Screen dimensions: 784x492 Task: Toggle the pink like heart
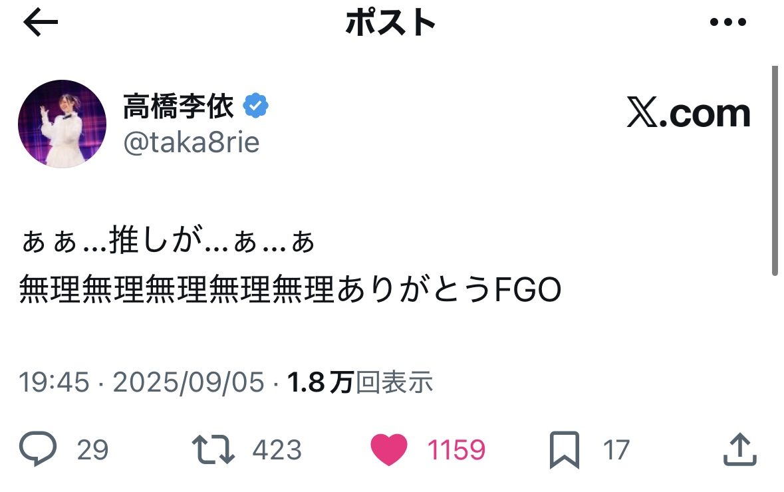pyautogui.click(x=388, y=450)
